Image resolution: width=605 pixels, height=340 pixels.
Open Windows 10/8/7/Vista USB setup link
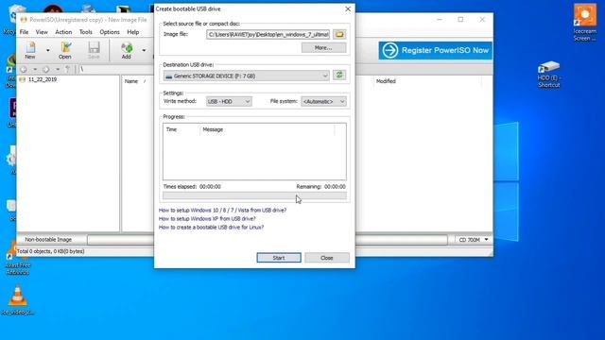pyautogui.click(x=223, y=210)
